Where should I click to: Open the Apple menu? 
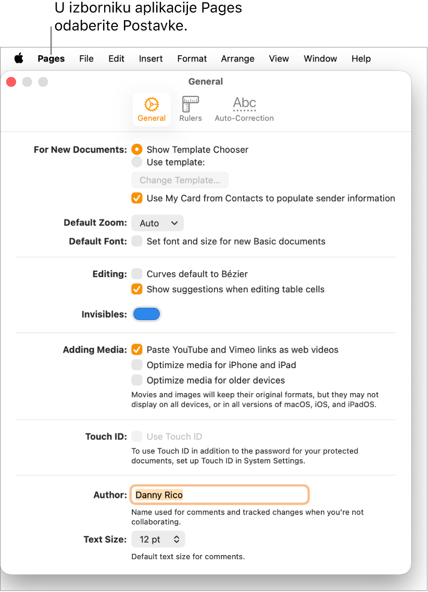pos(19,58)
